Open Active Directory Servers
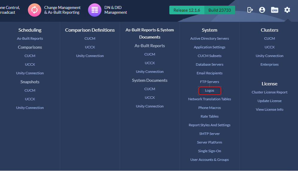Screen dimensions: 298x171 pos(209,38)
